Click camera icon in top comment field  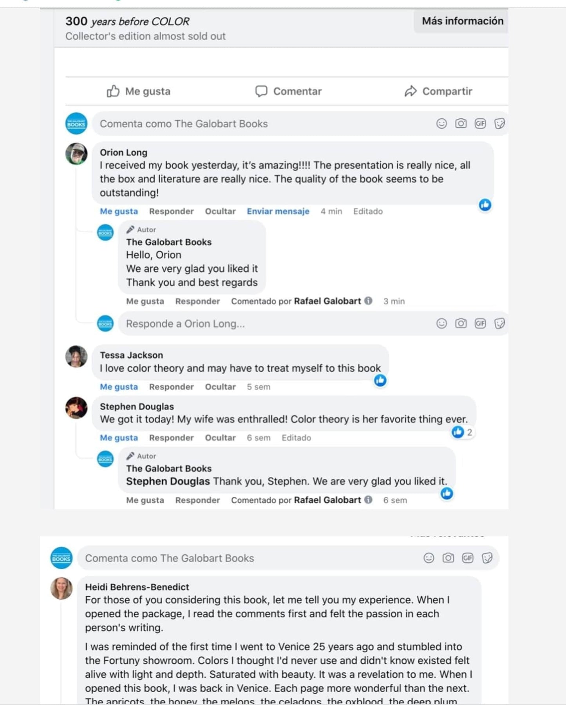[x=461, y=124]
